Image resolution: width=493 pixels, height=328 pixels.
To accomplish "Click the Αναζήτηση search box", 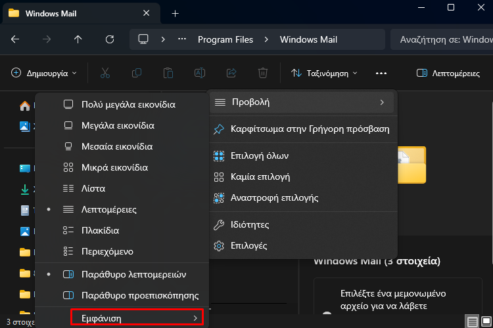I will pos(442,39).
